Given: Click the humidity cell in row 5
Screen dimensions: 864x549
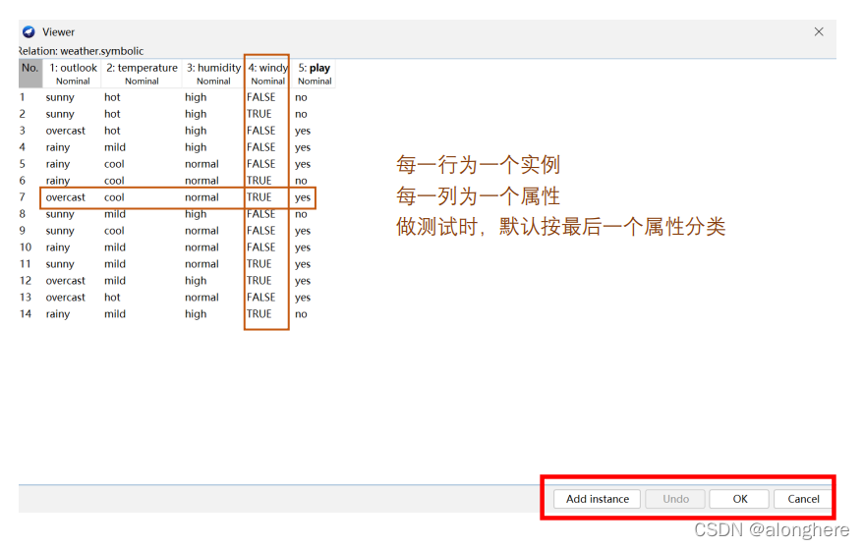Looking at the screenshot, I should coord(202,164).
